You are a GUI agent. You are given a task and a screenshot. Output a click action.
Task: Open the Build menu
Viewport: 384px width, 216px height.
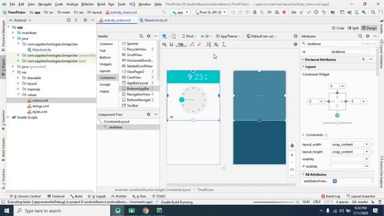tap(101, 4)
